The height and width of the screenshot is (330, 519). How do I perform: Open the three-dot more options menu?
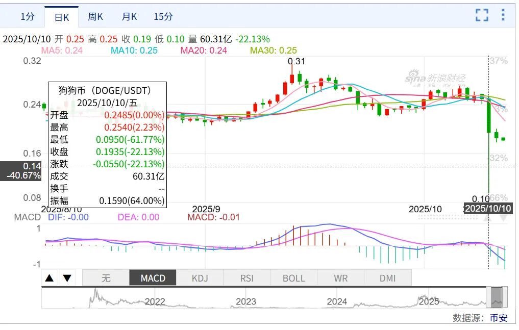[503, 15]
